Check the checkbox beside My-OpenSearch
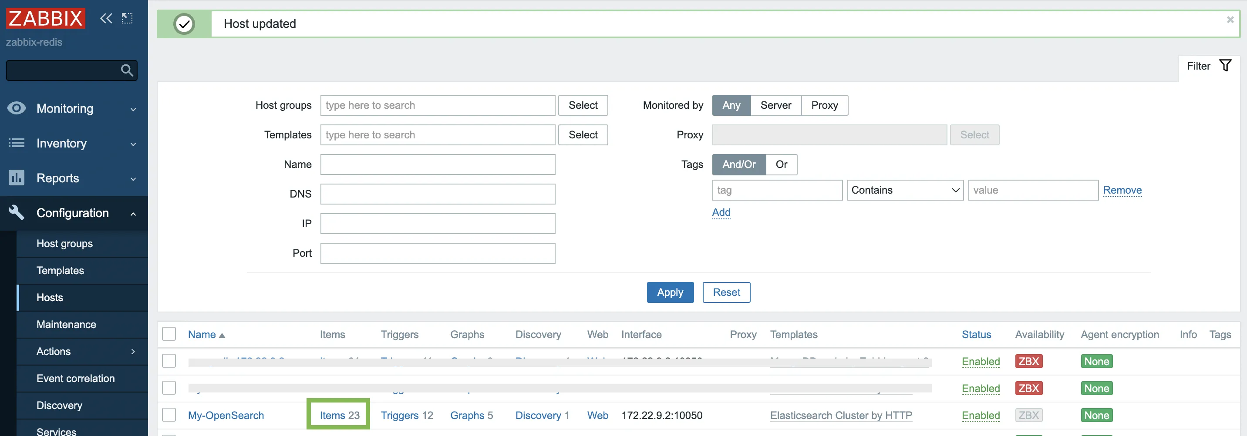The width and height of the screenshot is (1247, 436). click(x=169, y=415)
